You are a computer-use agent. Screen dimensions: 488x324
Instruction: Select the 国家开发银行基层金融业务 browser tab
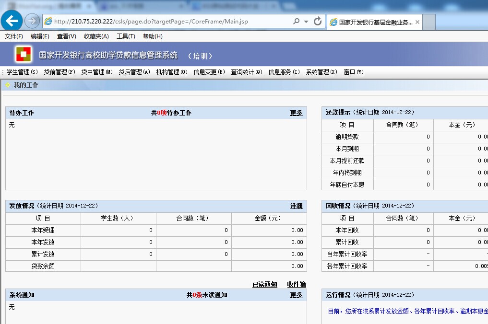[x=375, y=22]
